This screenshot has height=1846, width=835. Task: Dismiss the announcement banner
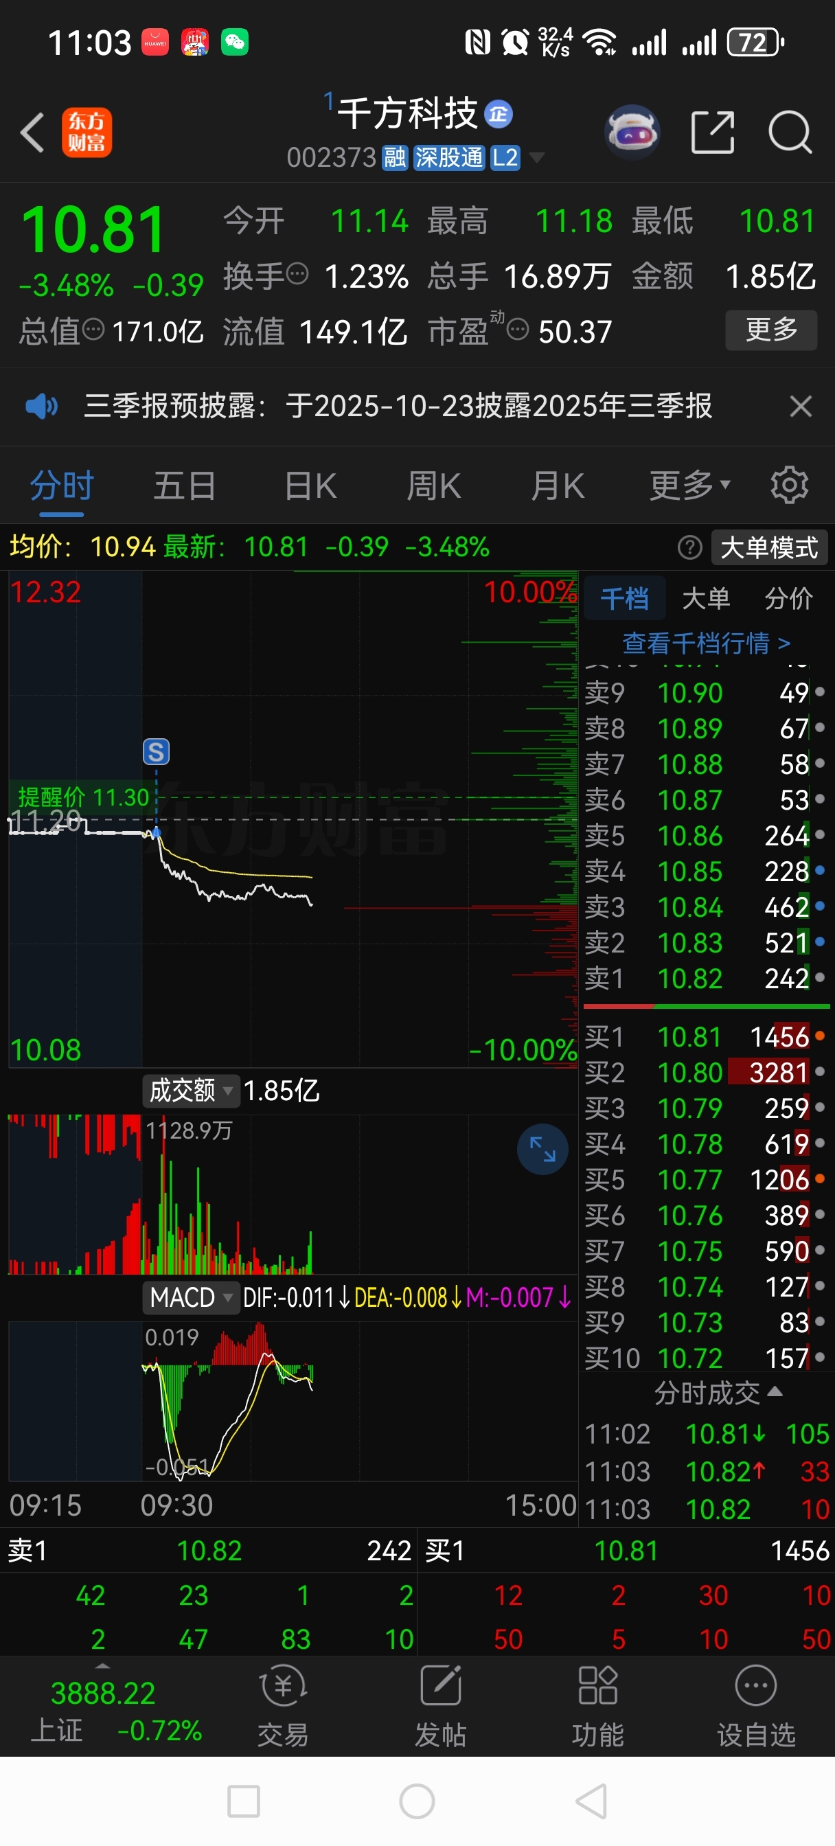801,407
